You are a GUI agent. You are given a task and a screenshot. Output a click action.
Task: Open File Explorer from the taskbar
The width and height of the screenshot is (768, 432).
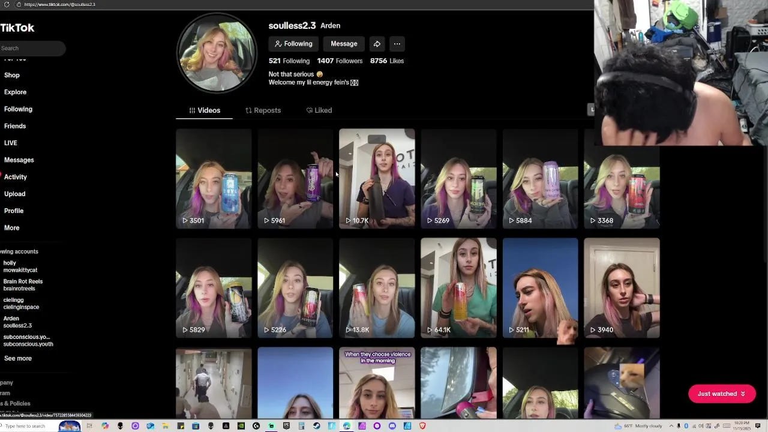[166, 426]
